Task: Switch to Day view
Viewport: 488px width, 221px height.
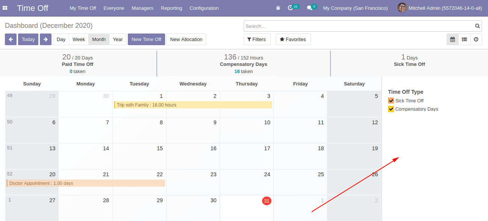Action: point(61,39)
